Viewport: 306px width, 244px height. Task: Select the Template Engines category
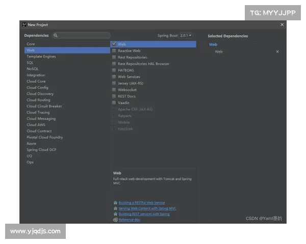coord(41,56)
